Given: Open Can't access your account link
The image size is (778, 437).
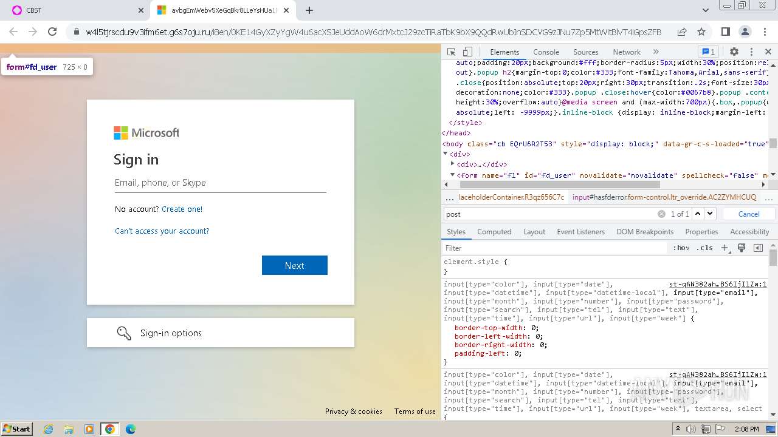Looking at the screenshot, I should 162,231.
